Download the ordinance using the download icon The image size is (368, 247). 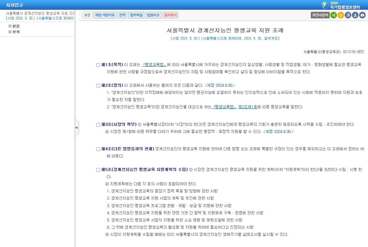tap(355, 15)
